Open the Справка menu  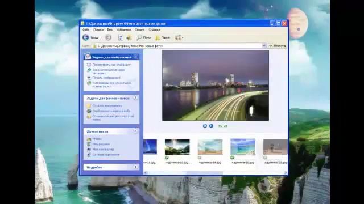pyautogui.click(x=154, y=29)
